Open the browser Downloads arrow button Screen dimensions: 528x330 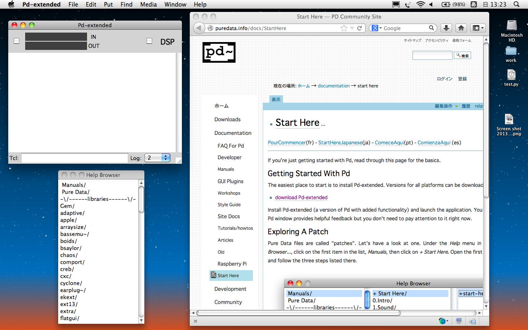tap(446, 28)
